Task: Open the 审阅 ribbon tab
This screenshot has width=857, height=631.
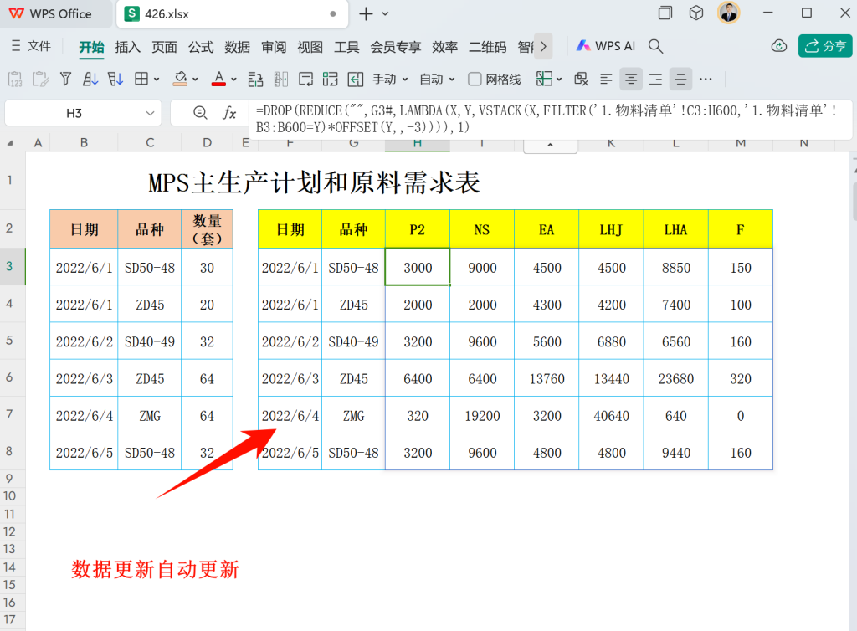Action: pyautogui.click(x=274, y=47)
